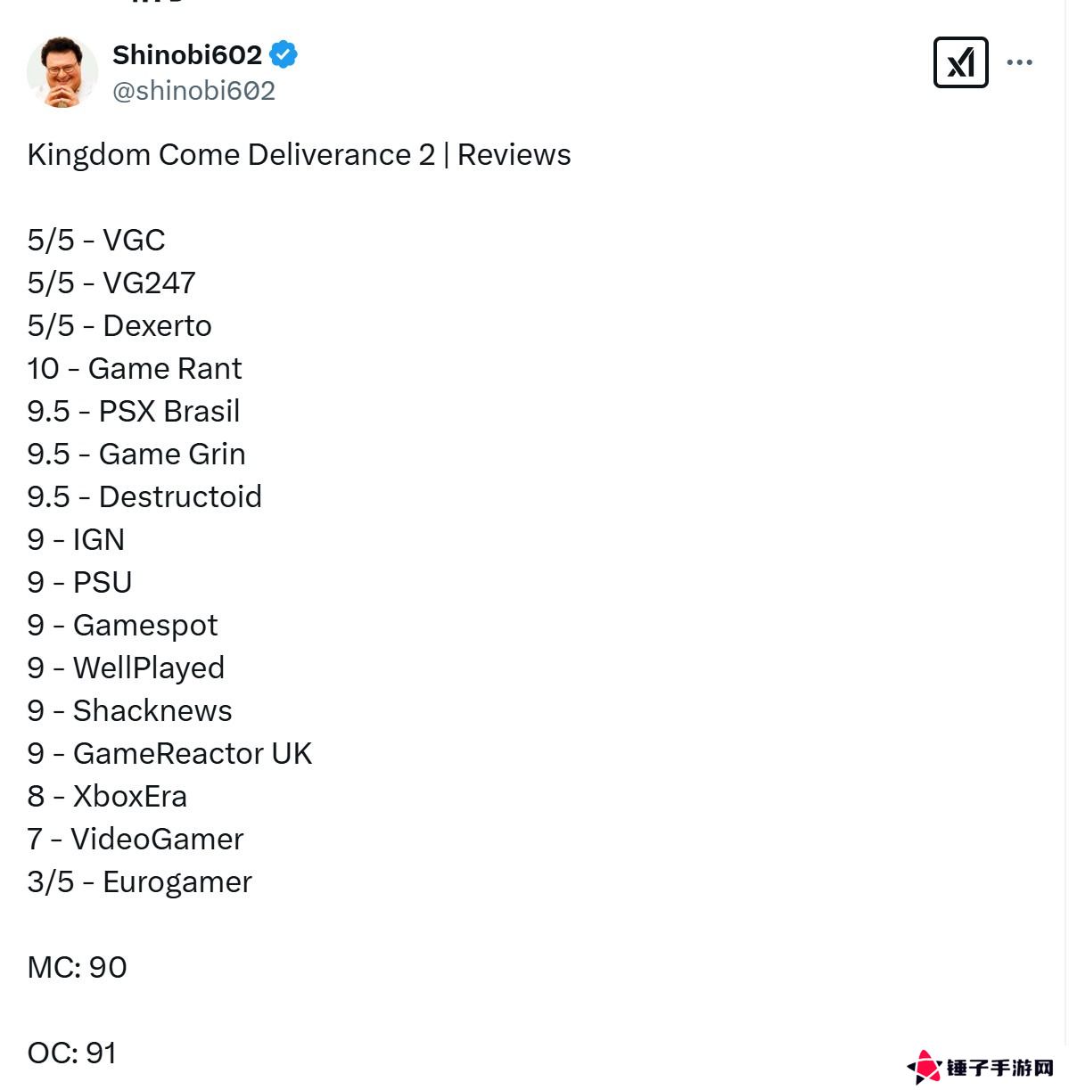Click the 锤子手游网 watermark text

(999, 1068)
